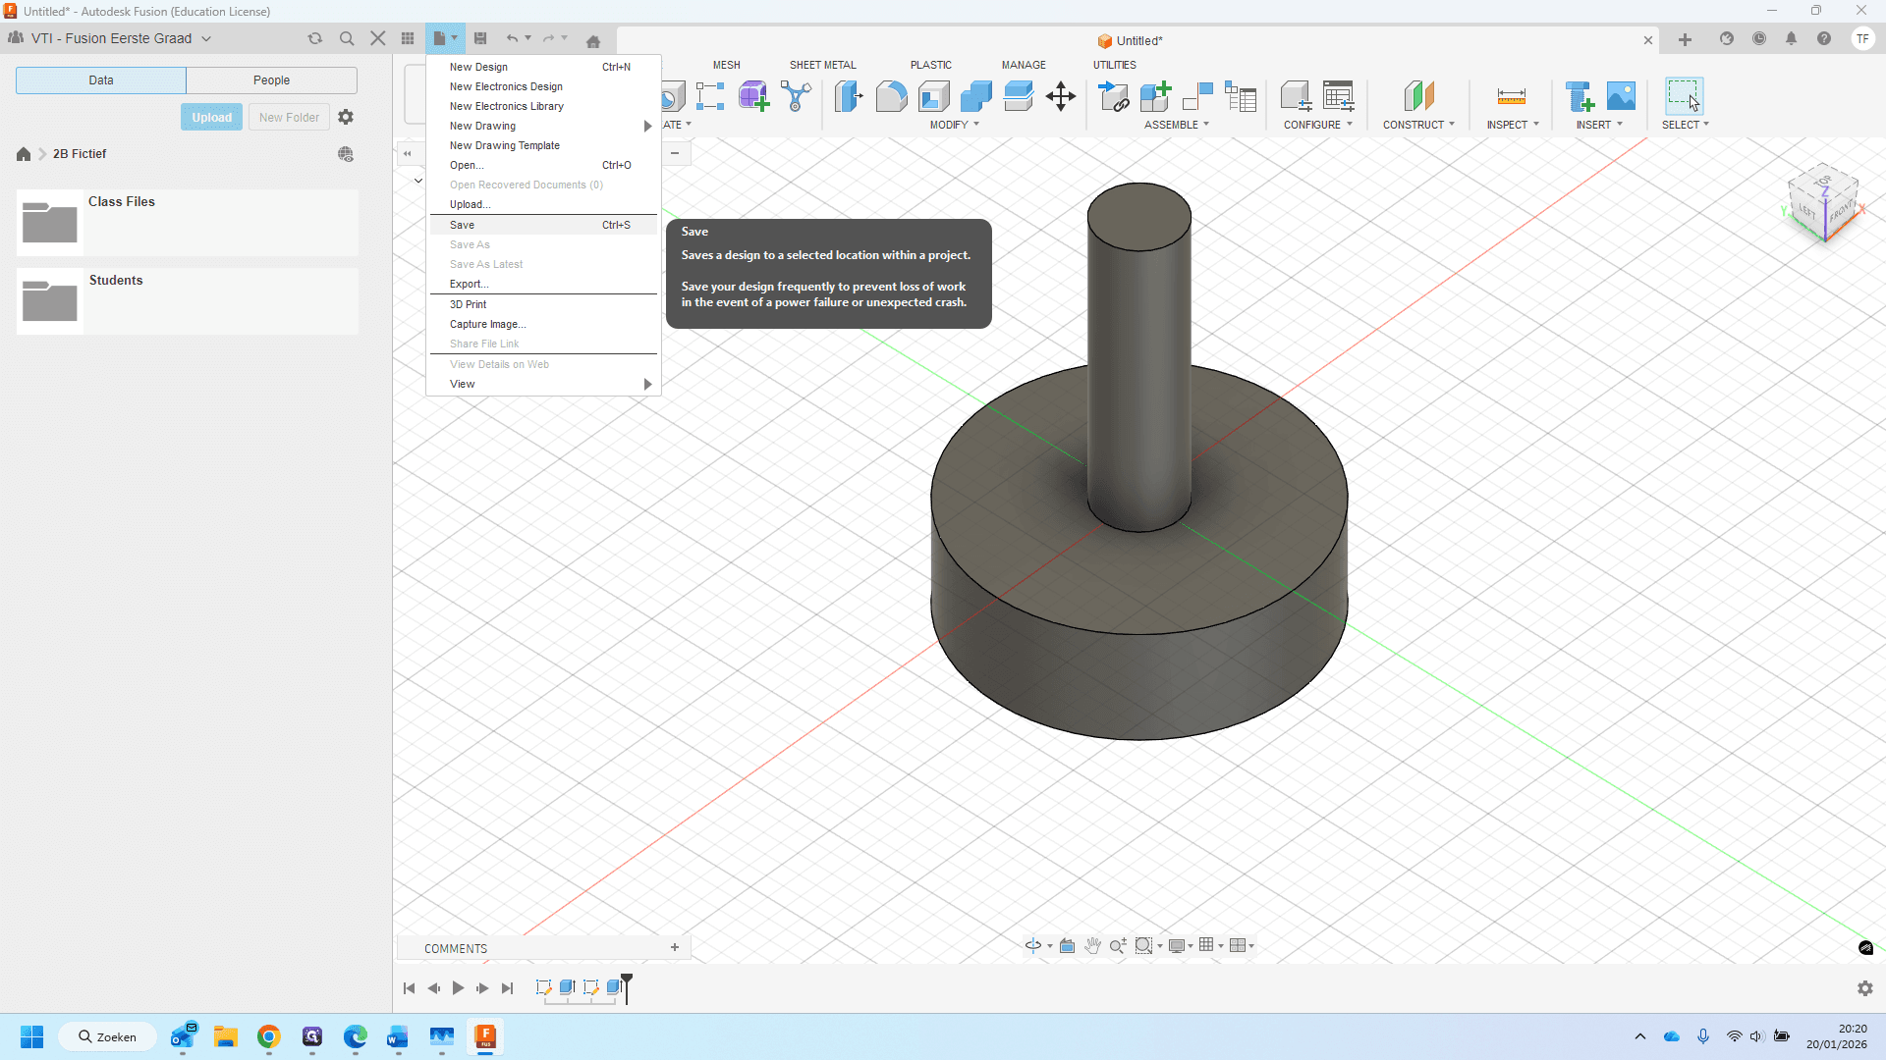Open Fusion in the Windows taskbar
This screenshot has width=1886, height=1060.
click(x=485, y=1036)
